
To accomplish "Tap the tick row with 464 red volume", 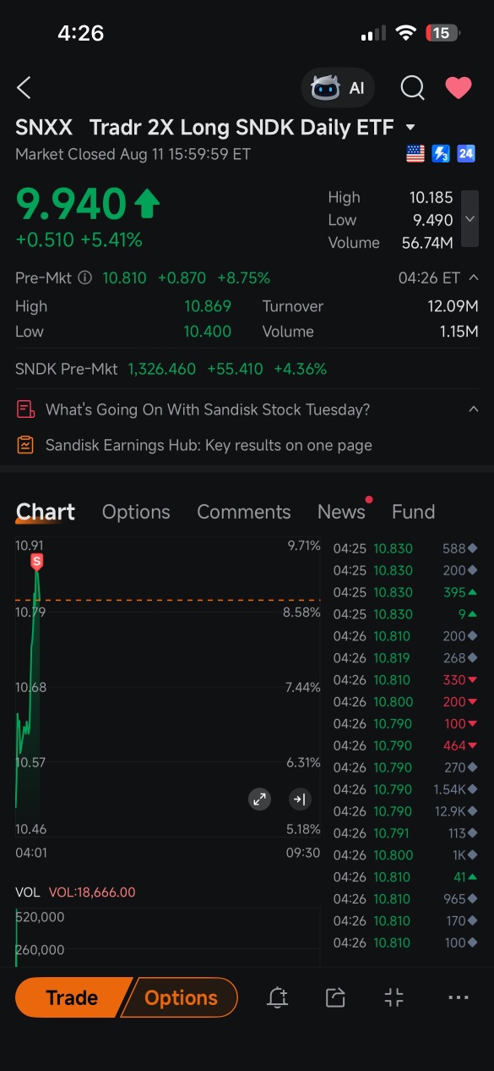I will pos(406,745).
